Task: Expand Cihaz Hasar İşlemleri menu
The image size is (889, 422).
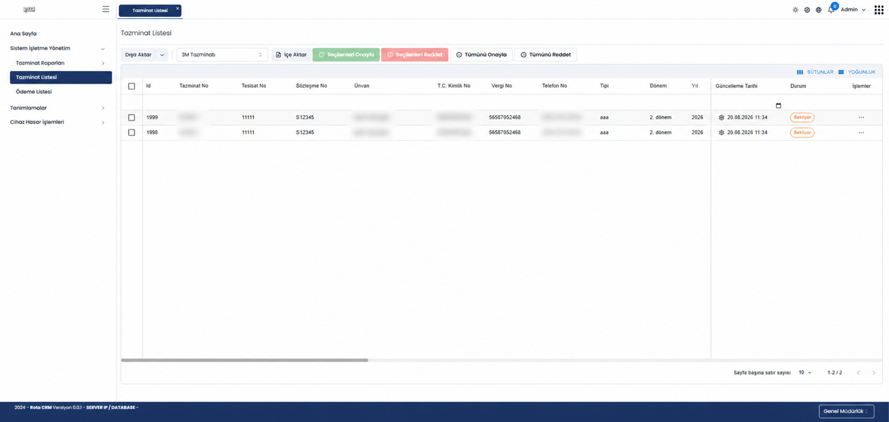Action: tap(57, 122)
